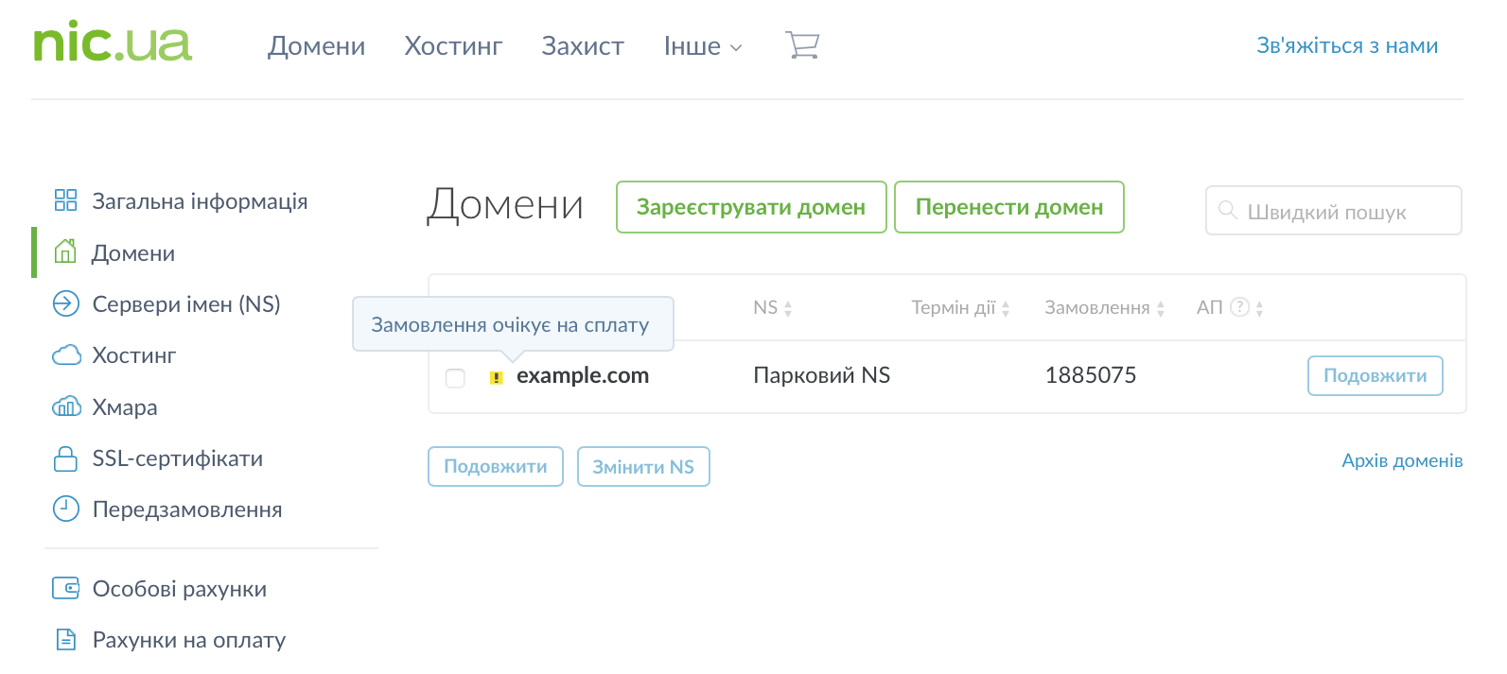Sort the list by Замовлення column
Image resolution: width=1507 pixels, height=674 pixels.
pos(1104,308)
